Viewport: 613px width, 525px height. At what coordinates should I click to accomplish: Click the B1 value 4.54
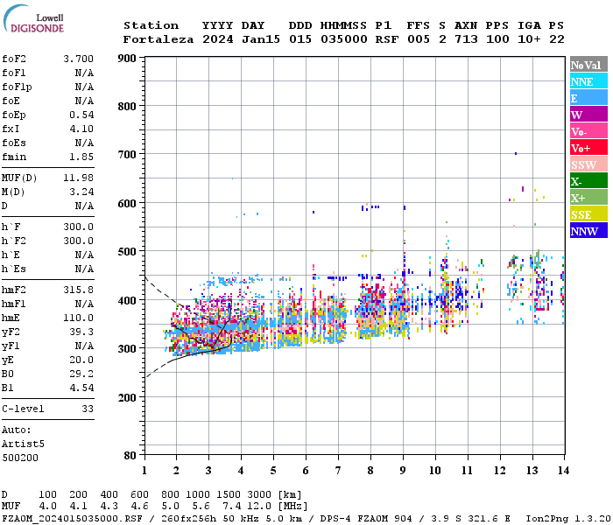pyautogui.click(x=81, y=388)
